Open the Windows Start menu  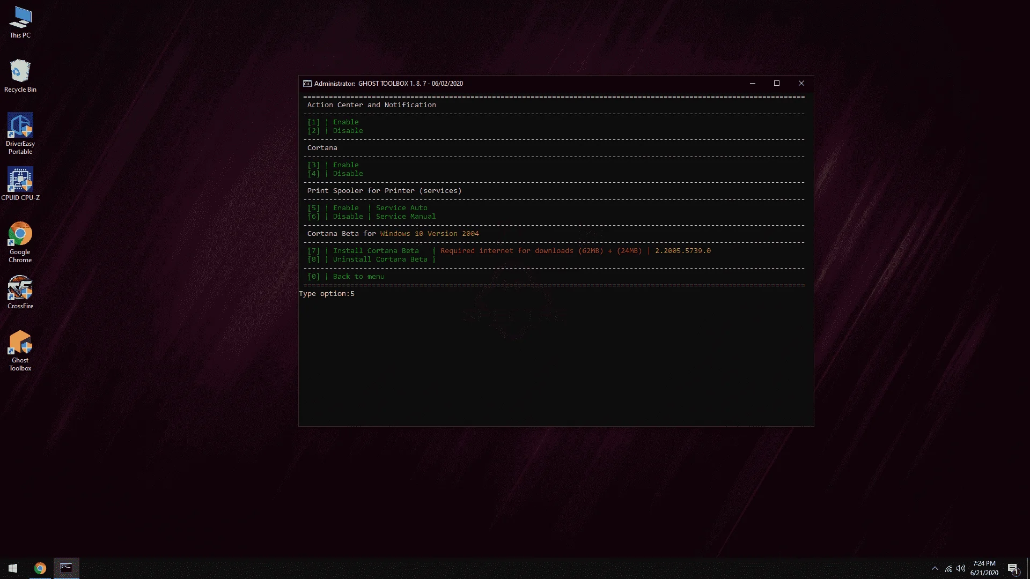pos(13,568)
